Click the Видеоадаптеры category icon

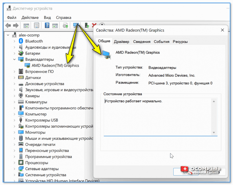tap(21, 59)
